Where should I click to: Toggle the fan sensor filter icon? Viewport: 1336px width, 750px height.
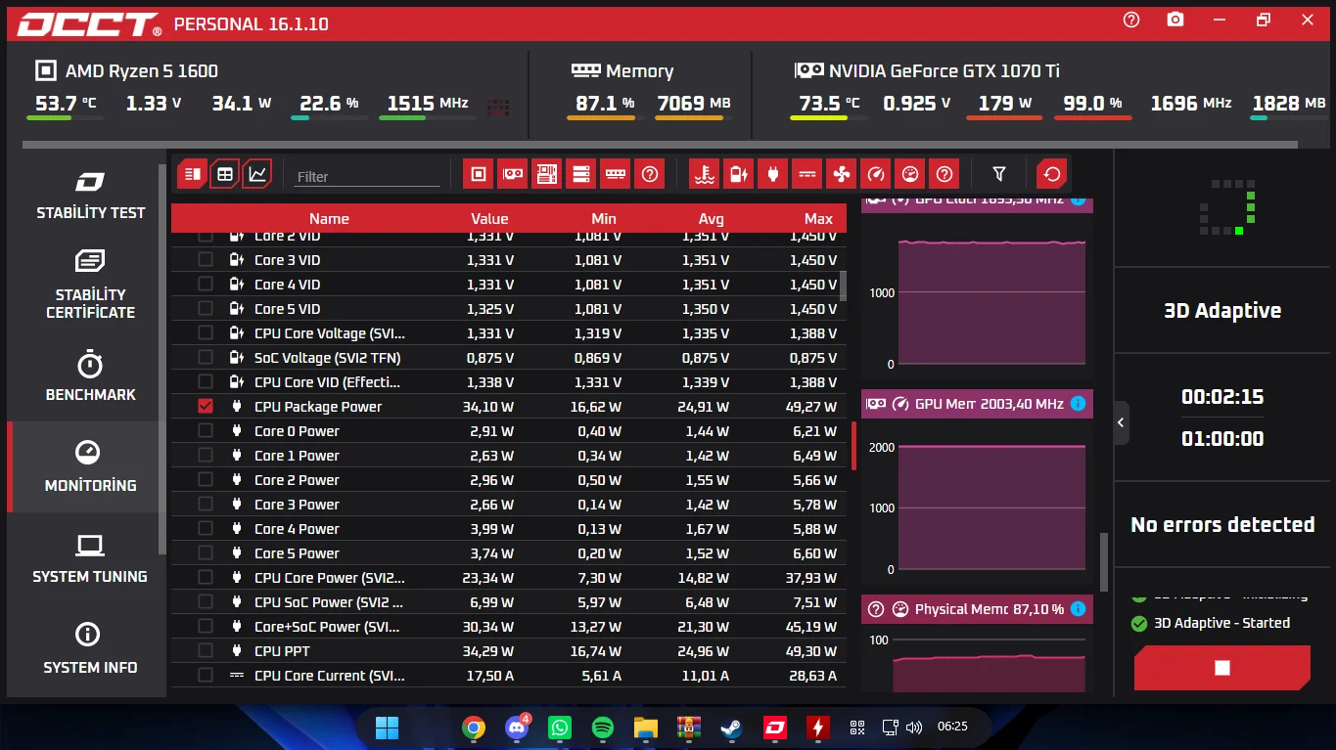tap(842, 174)
